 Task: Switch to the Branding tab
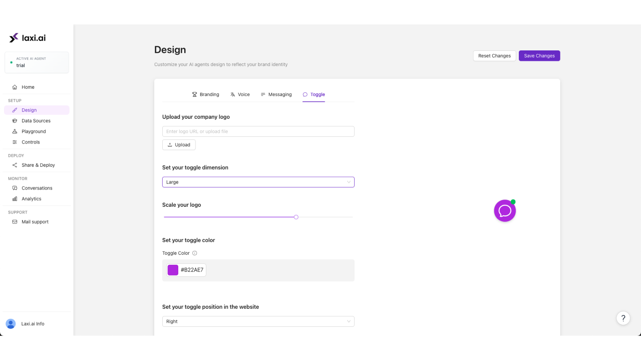click(x=206, y=95)
